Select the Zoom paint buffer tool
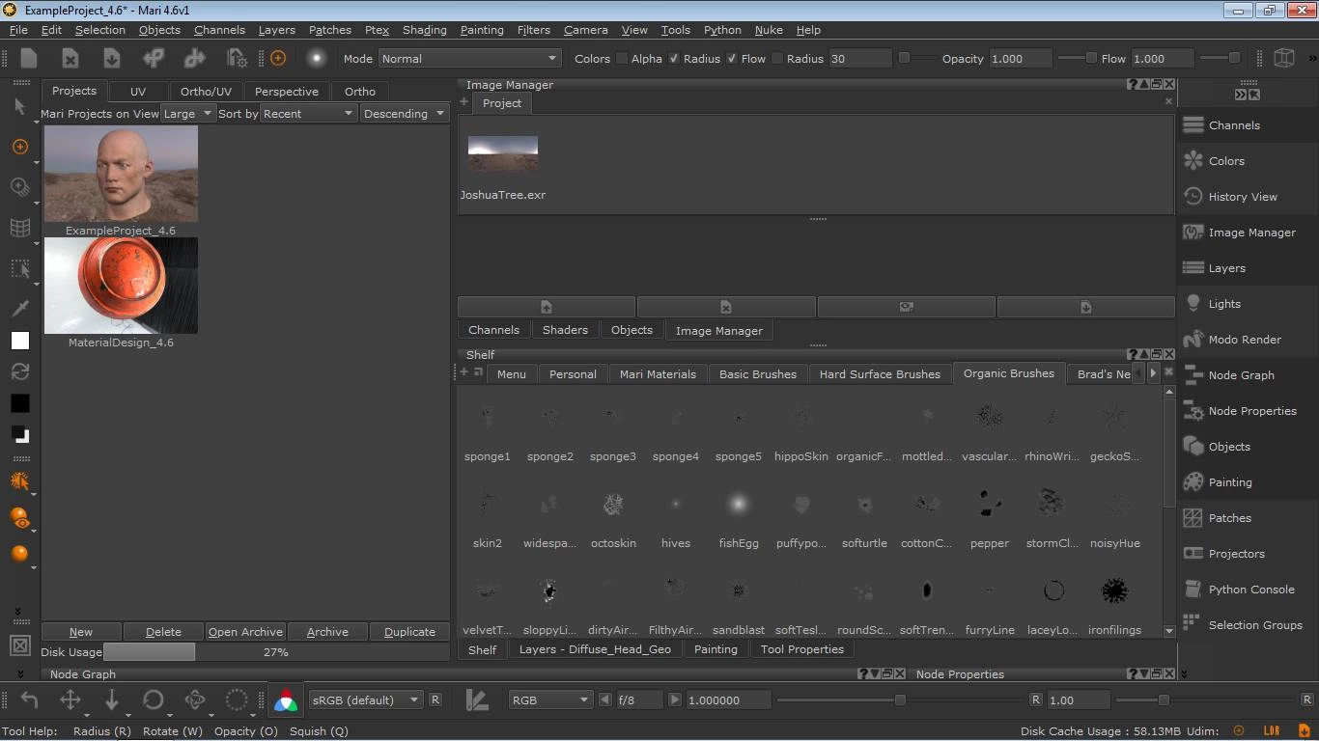 pyautogui.click(x=19, y=187)
